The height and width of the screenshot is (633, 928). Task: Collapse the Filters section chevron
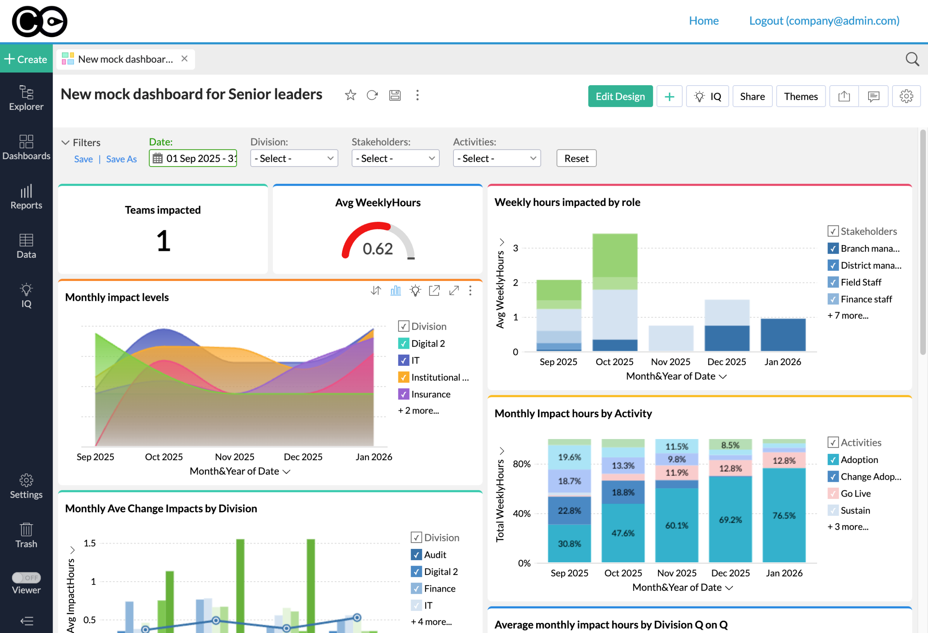pyautogui.click(x=66, y=142)
